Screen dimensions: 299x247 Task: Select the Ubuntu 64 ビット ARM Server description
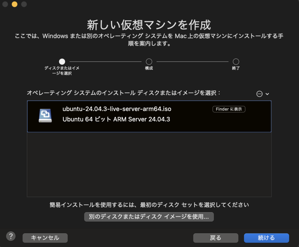click(116, 120)
